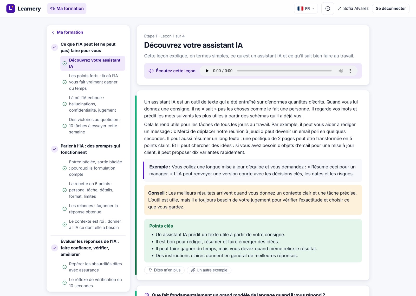This screenshot has height=296, width=416.
Task: Click the Étape 1 · Leçon 1 sur 4 label
Action: point(164,36)
